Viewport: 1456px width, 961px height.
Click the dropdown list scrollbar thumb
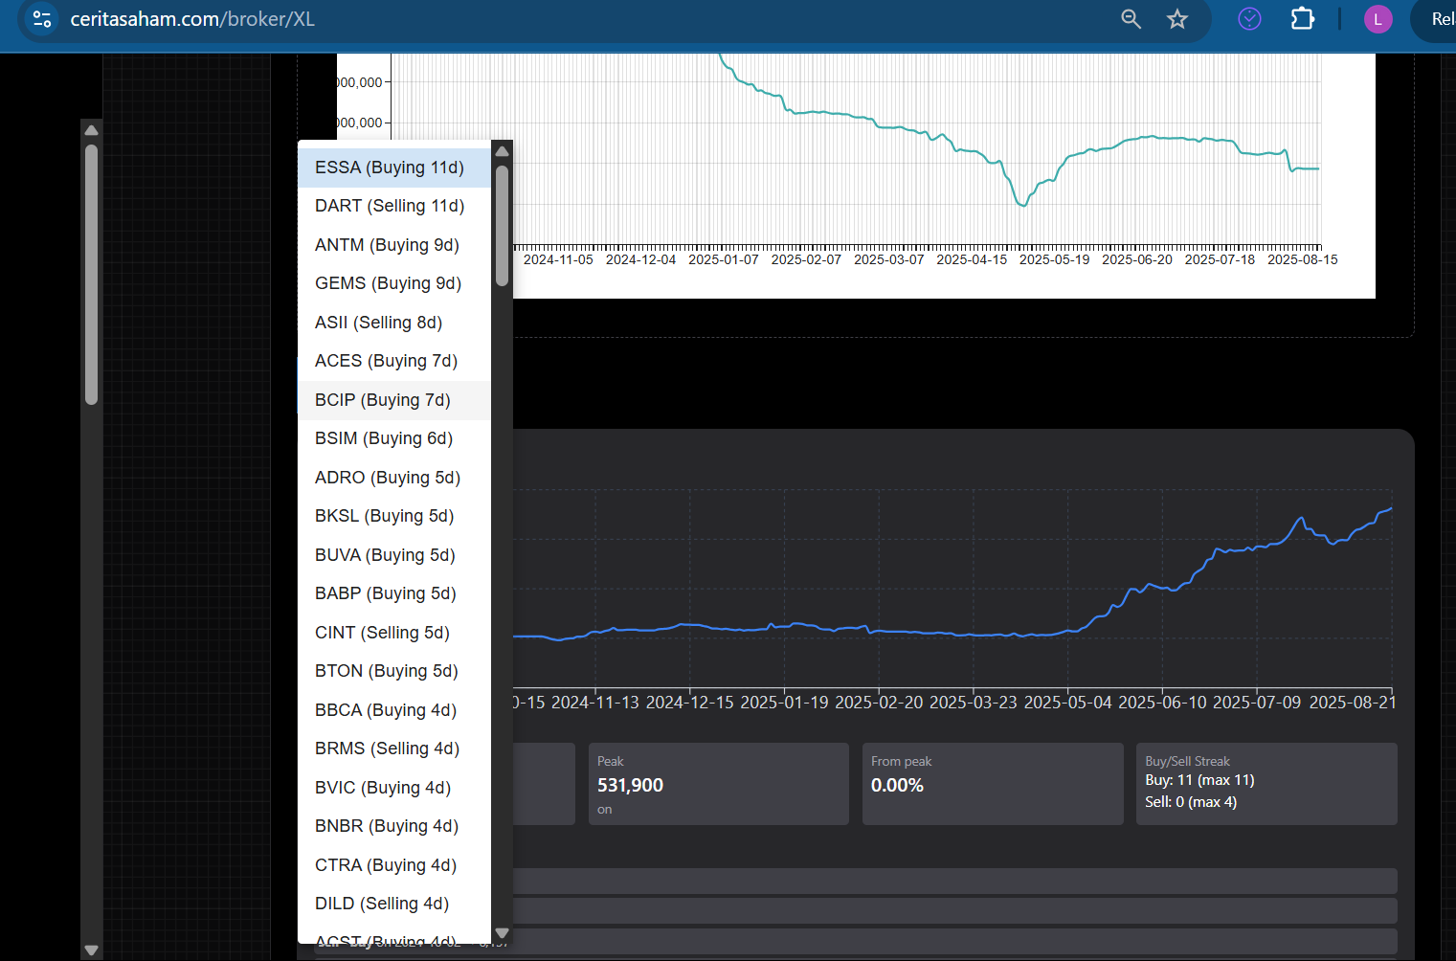click(502, 226)
